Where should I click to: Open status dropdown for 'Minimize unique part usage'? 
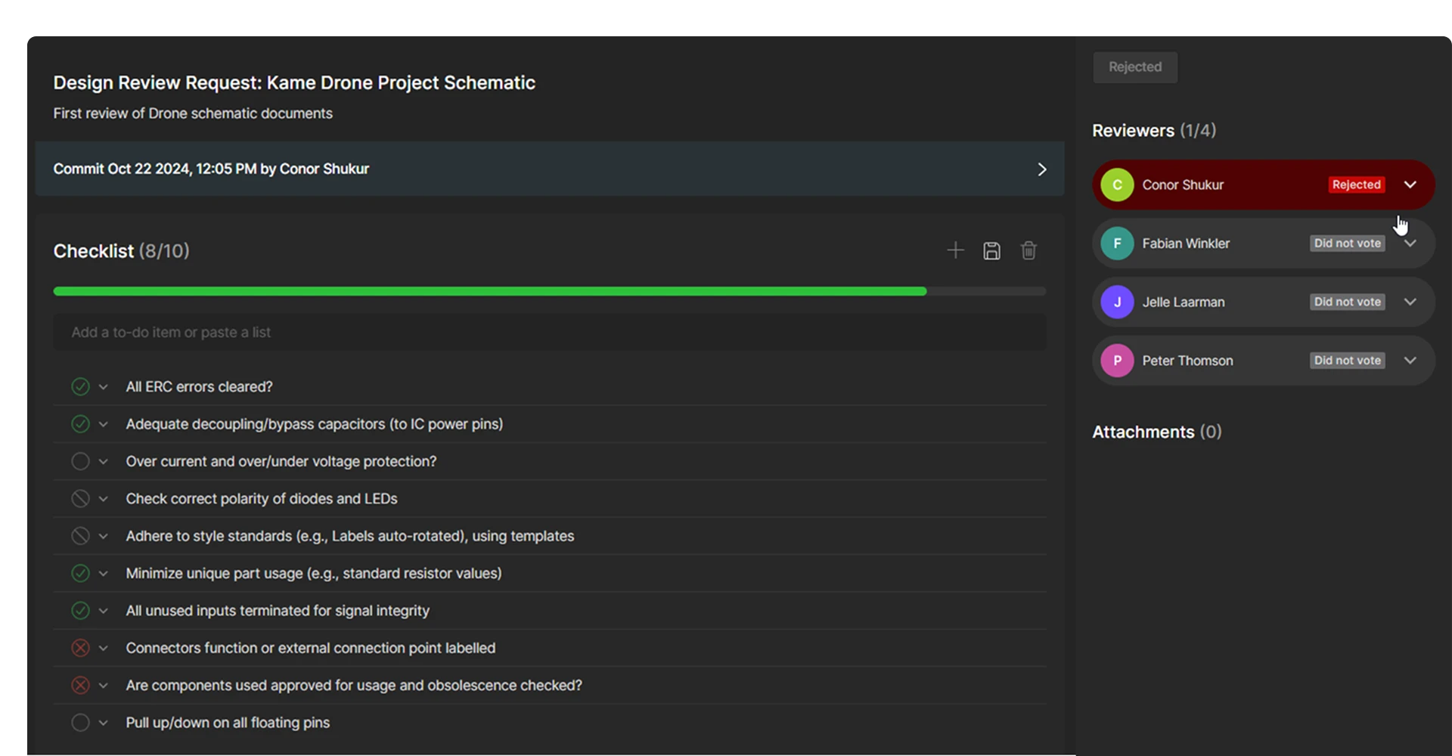(104, 573)
